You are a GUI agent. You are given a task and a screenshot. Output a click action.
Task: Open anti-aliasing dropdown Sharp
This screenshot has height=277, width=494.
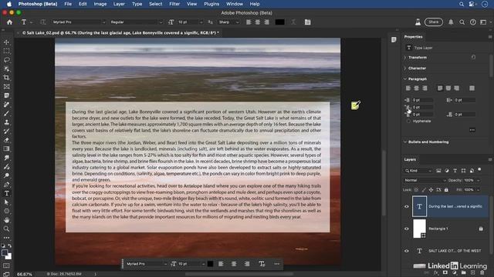click(x=228, y=22)
